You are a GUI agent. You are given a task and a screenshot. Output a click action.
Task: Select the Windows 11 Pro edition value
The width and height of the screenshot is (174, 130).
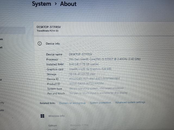tap(79, 125)
